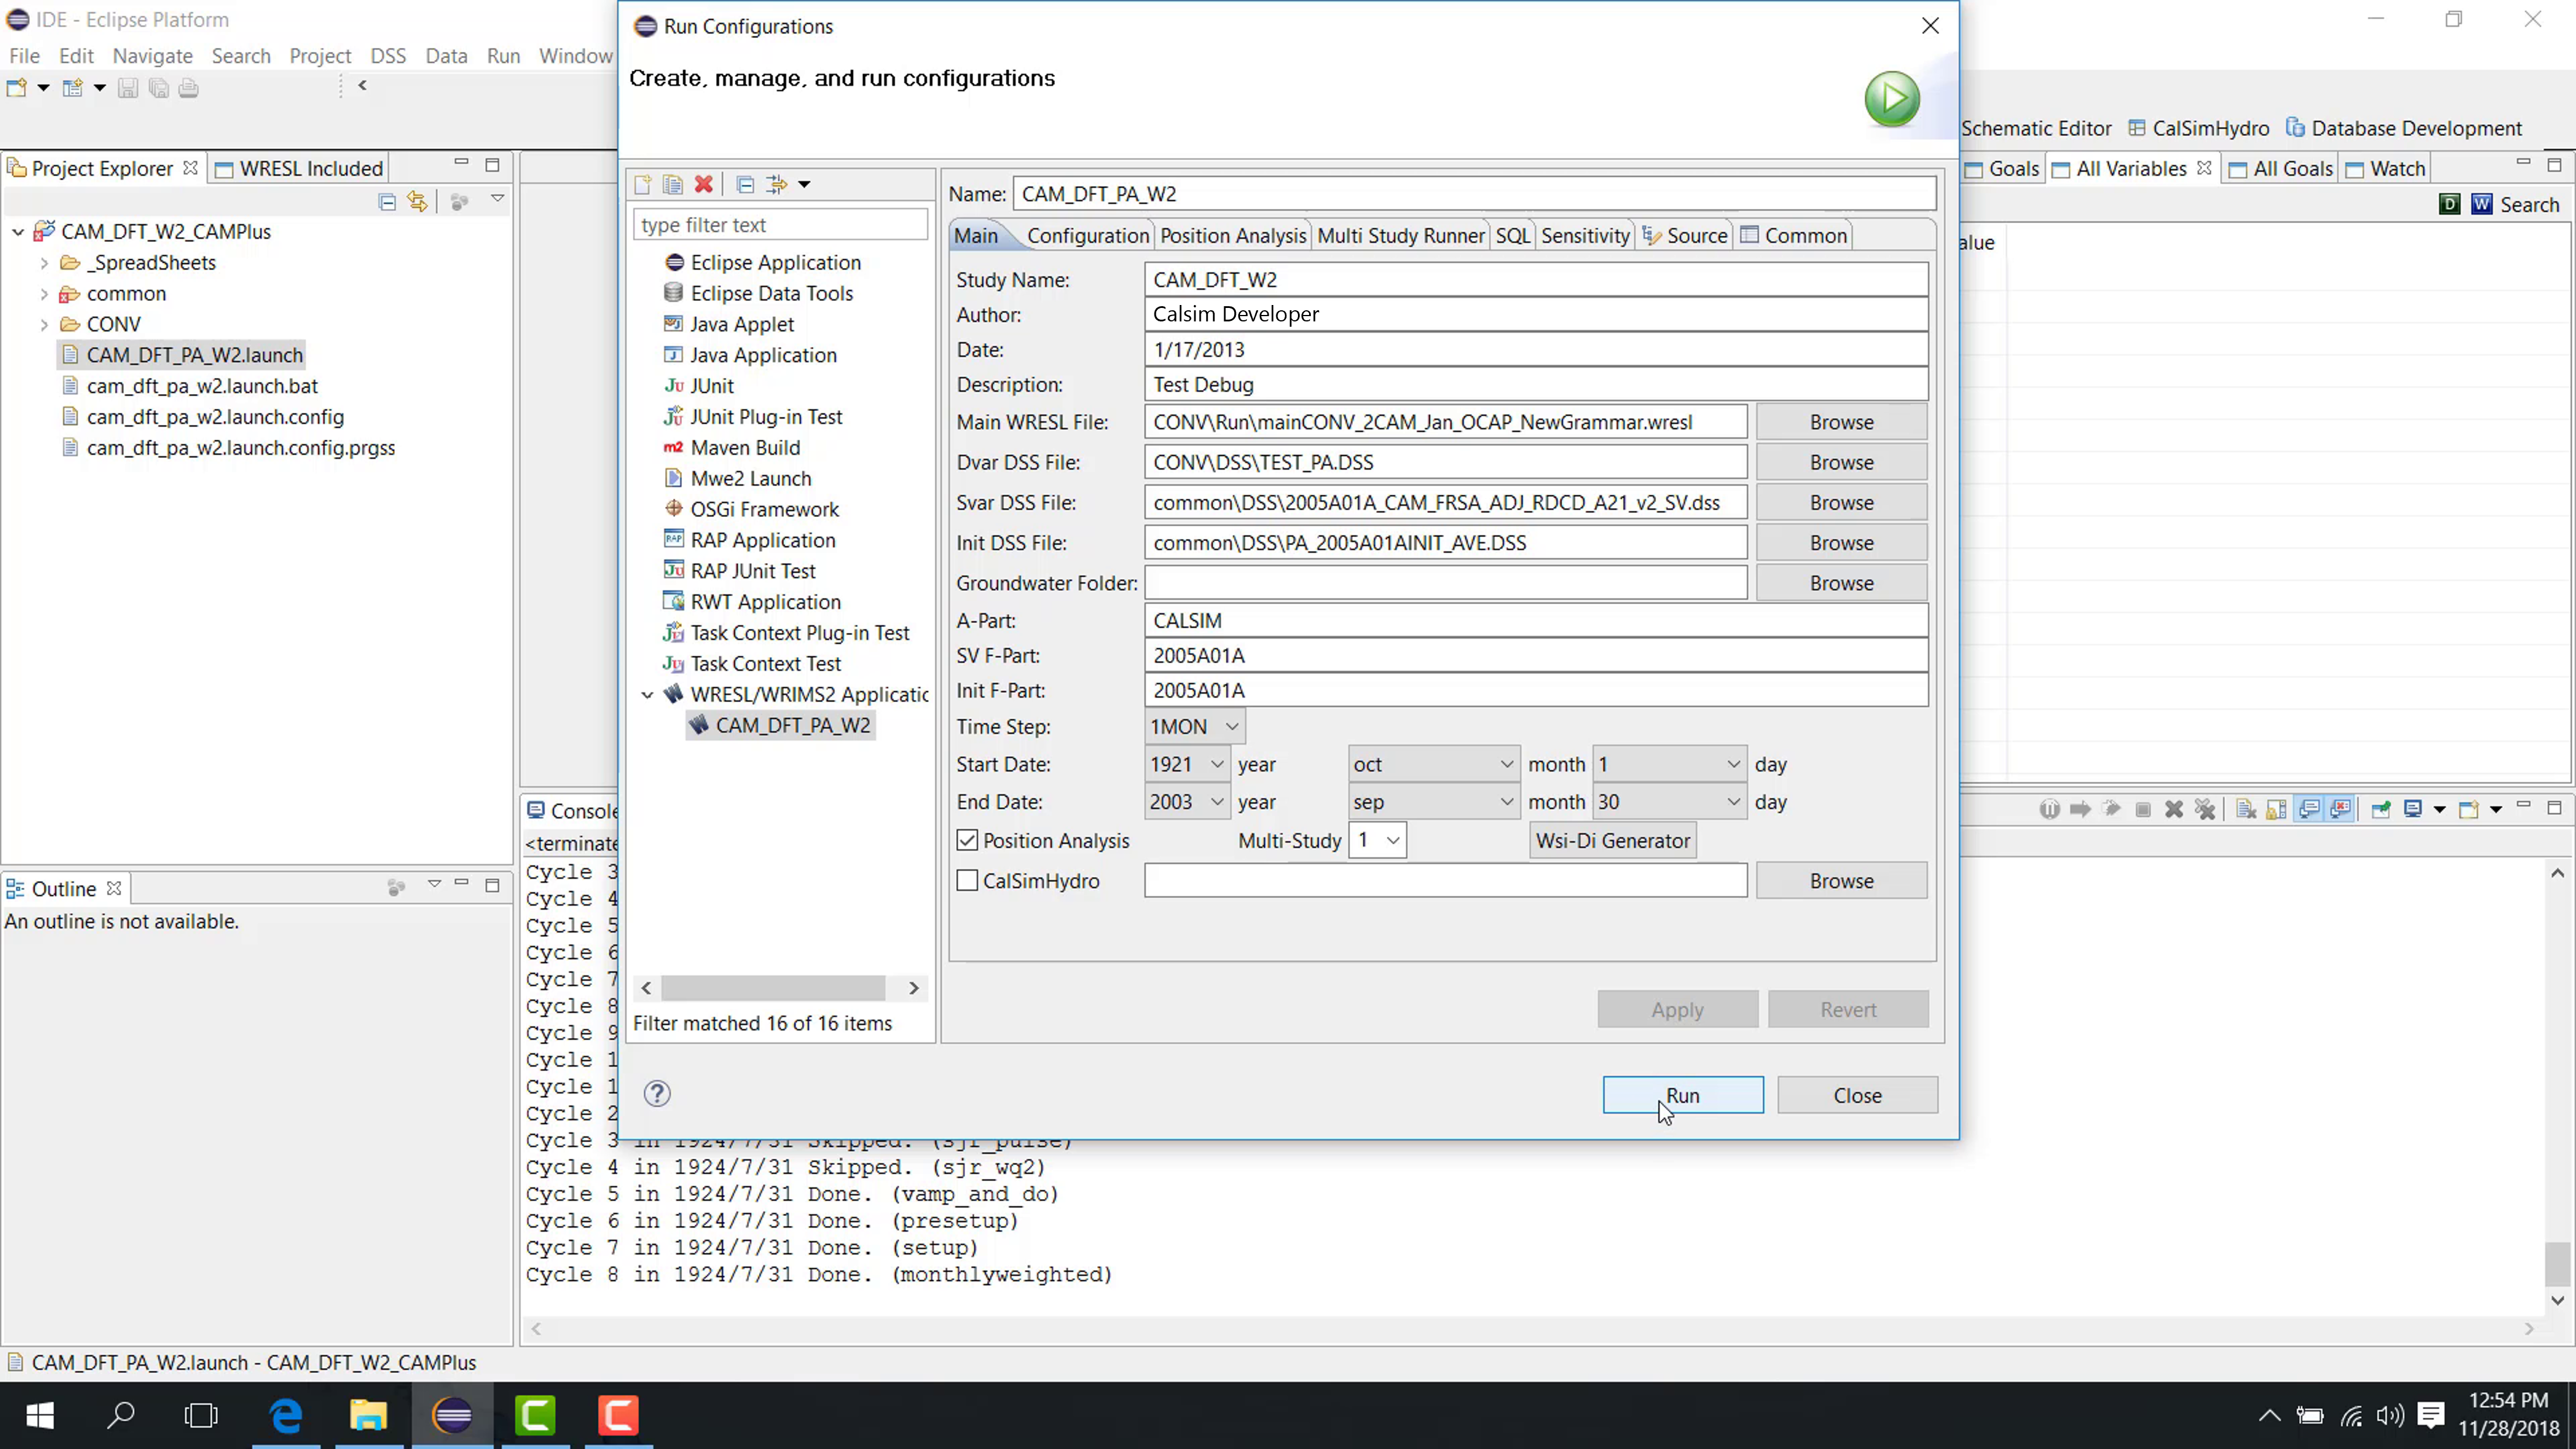Image resolution: width=2576 pixels, height=1449 pixels.
Task: Open the Time Step 1MON dropdown
Action: coord(1194,726)
